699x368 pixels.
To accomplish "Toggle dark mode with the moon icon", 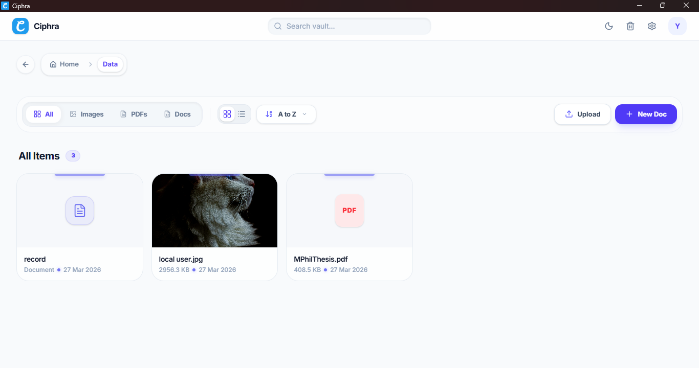I will (x=608, y=26).
